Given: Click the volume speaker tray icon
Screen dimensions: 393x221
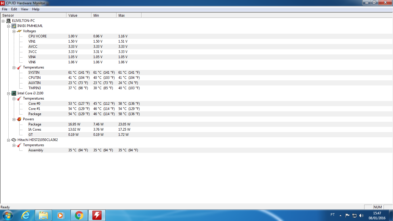Looking at the screenshot, I should point(361,215).
